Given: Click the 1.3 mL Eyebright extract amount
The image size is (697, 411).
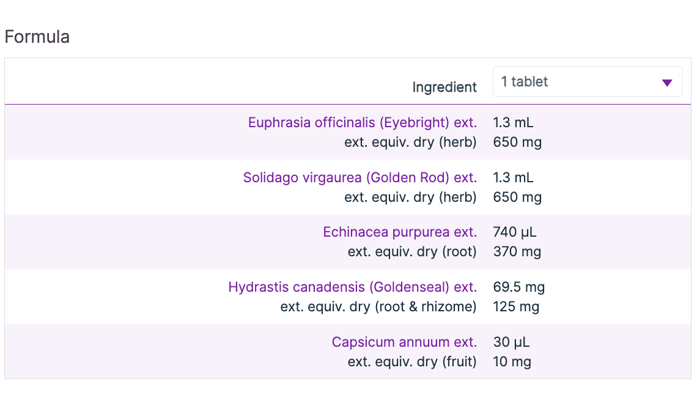Looking at the screenshot, I should [514, 122].
